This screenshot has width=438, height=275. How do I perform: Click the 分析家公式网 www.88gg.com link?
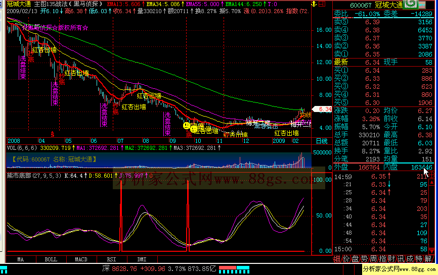click(x=399, y=269)
